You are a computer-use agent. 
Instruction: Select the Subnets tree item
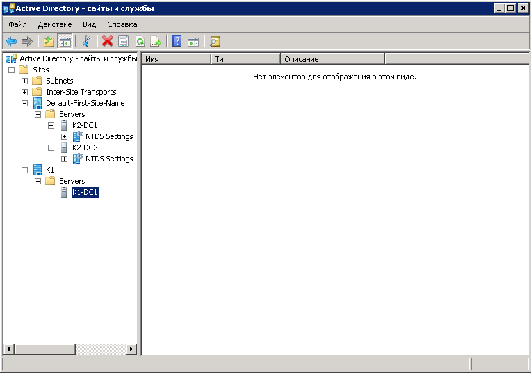(x=60, y=81)
